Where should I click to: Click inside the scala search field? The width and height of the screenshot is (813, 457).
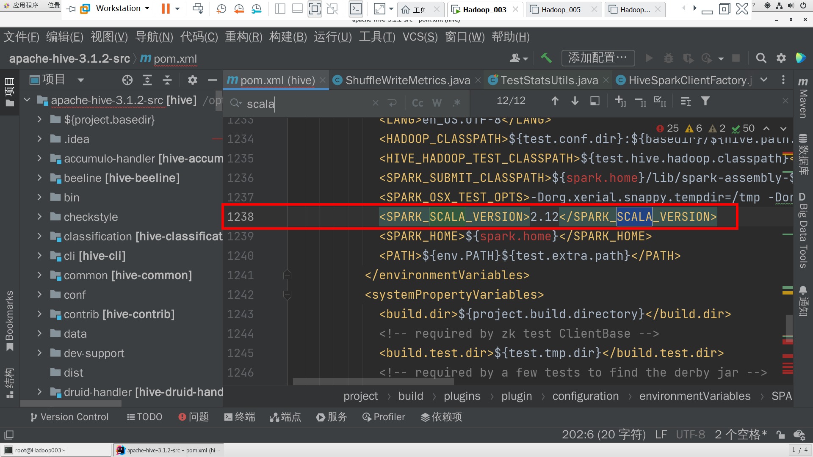click(296, 104)
